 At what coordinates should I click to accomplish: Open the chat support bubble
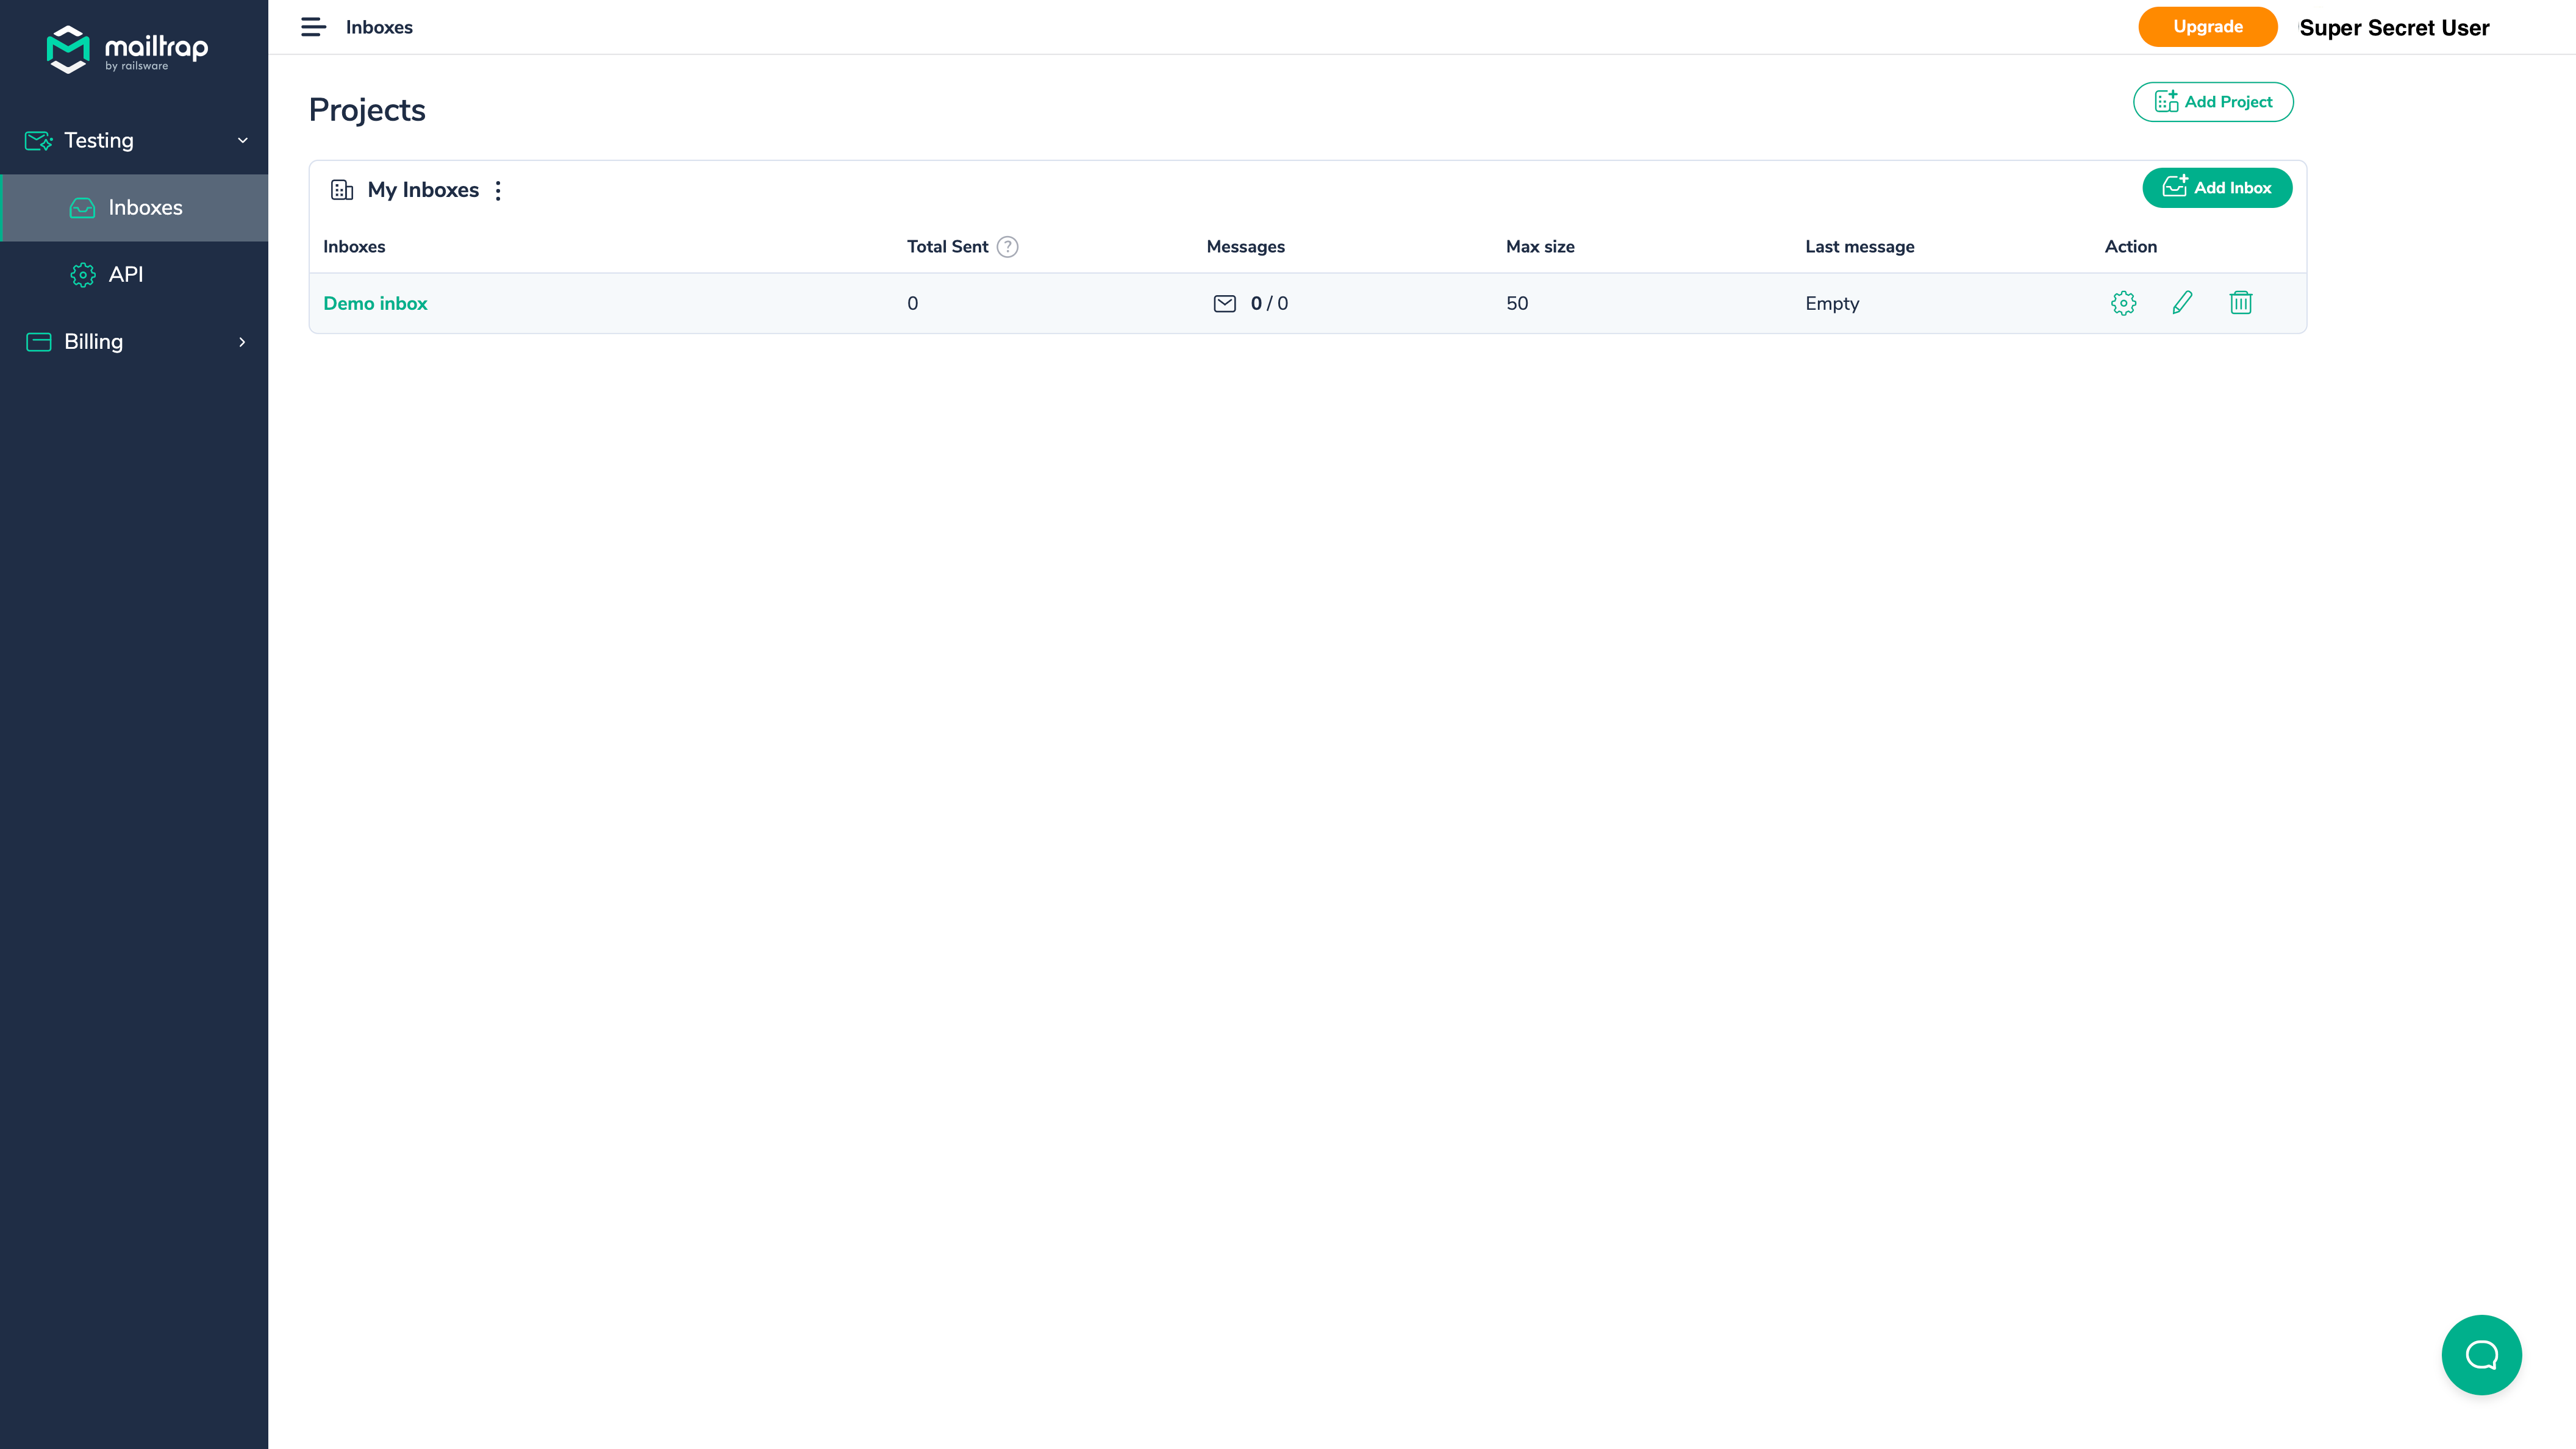(x=2481, y=1355)
